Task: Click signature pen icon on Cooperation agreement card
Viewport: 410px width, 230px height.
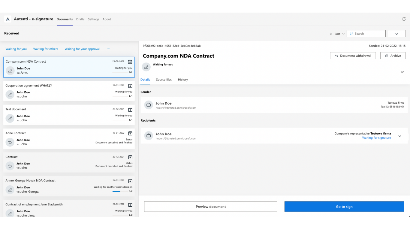Action: (10, 95)
